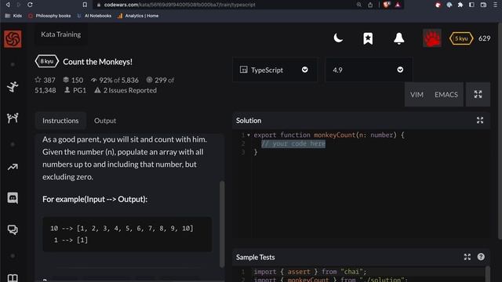
Task: Click the 92% of 5,836 satisfaction rating
Action: click(x=115, y=80)
